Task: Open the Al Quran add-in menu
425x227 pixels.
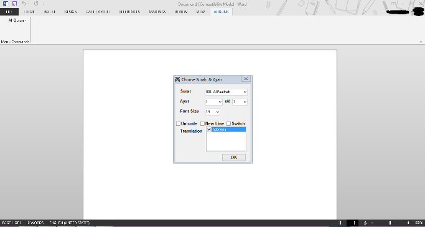Action: [x=17, y=20]
